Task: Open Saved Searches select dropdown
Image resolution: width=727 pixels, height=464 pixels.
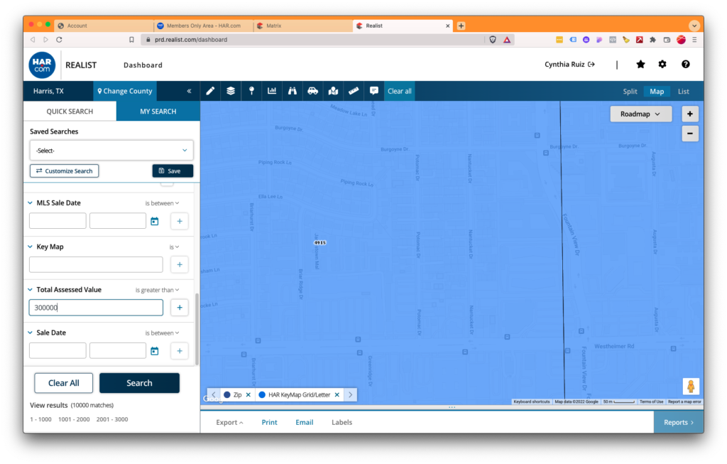Action: [x=111, y=151]
